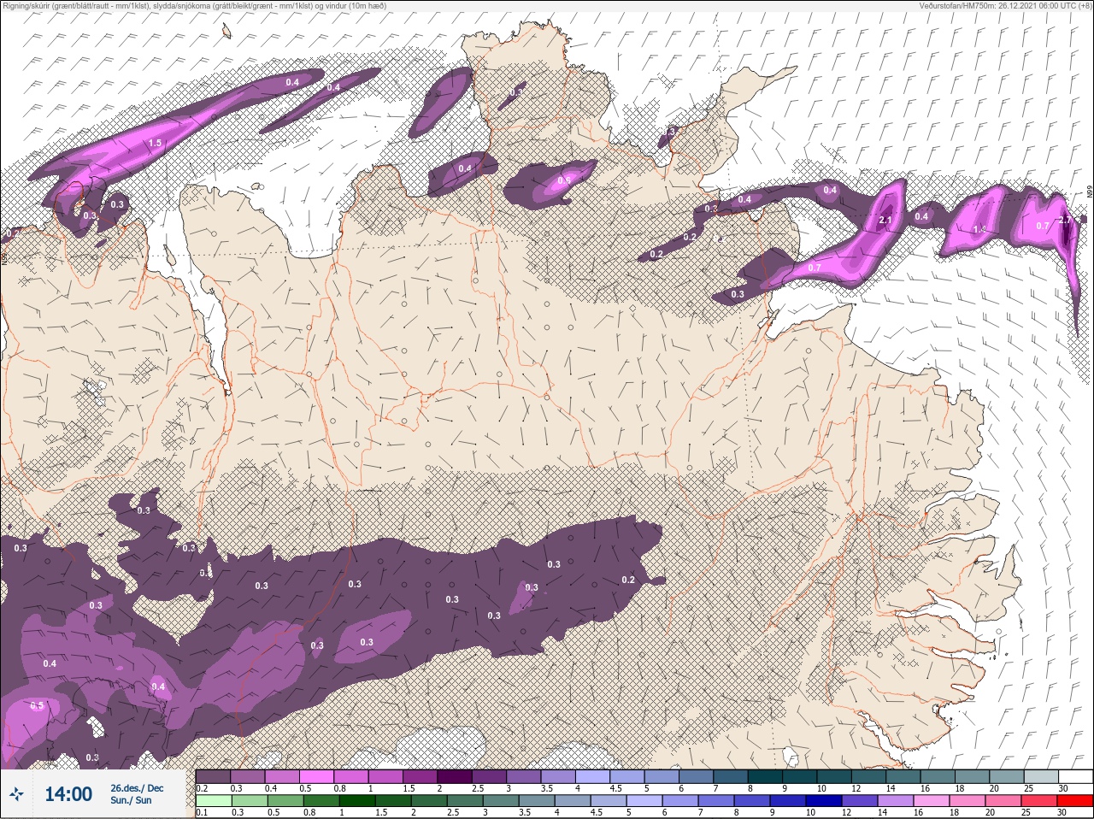Click the white swatch ending the upper legend row
Image resolution: width=1094 pixels, height=819 pixels.
click(x=1076, y=776)
